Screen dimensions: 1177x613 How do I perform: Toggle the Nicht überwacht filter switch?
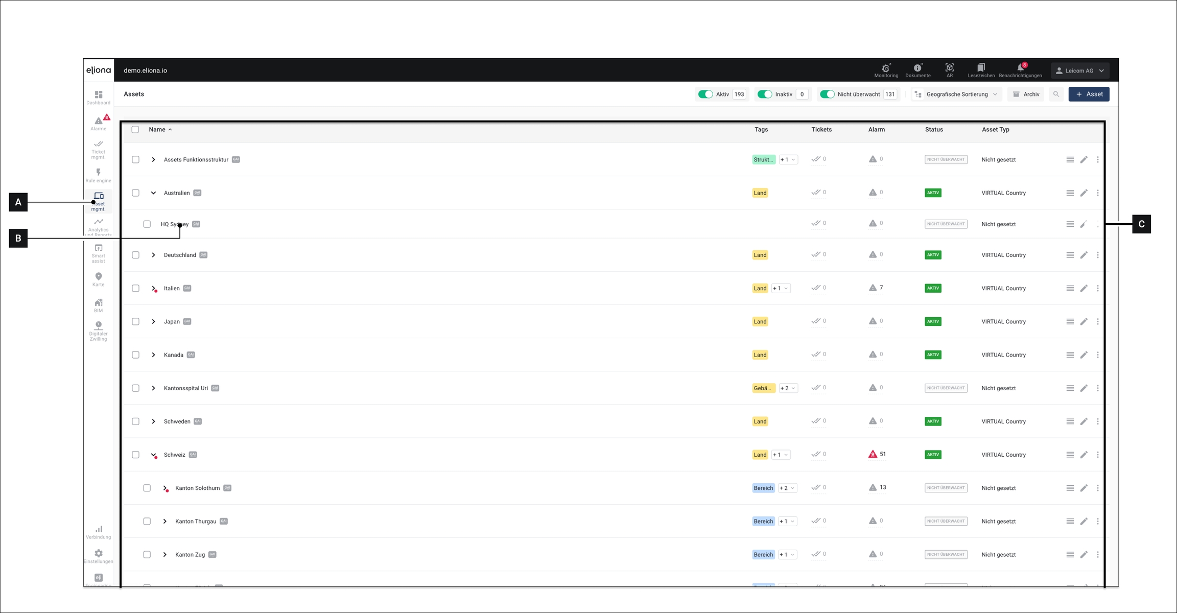827,94
